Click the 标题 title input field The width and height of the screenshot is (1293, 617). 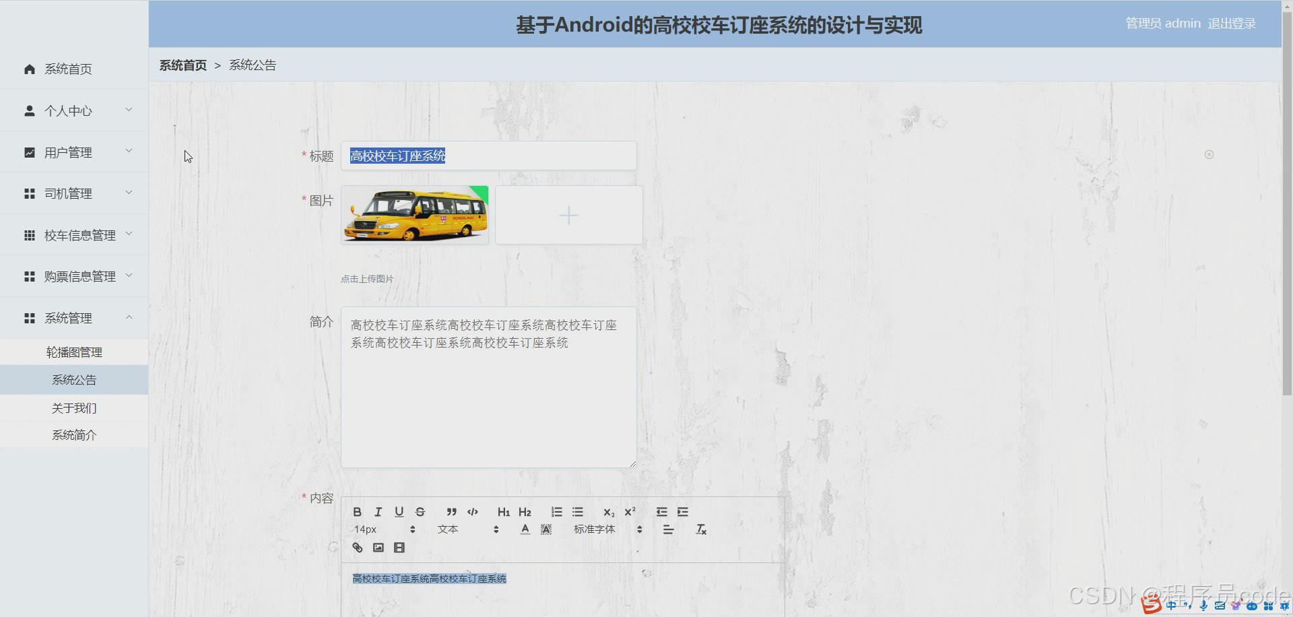point(489,156)
